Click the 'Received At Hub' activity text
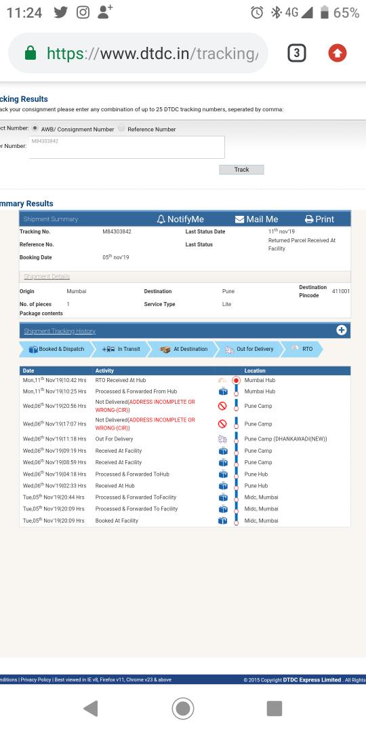This screenshot has height=733, width=366. tap(115, 486)
